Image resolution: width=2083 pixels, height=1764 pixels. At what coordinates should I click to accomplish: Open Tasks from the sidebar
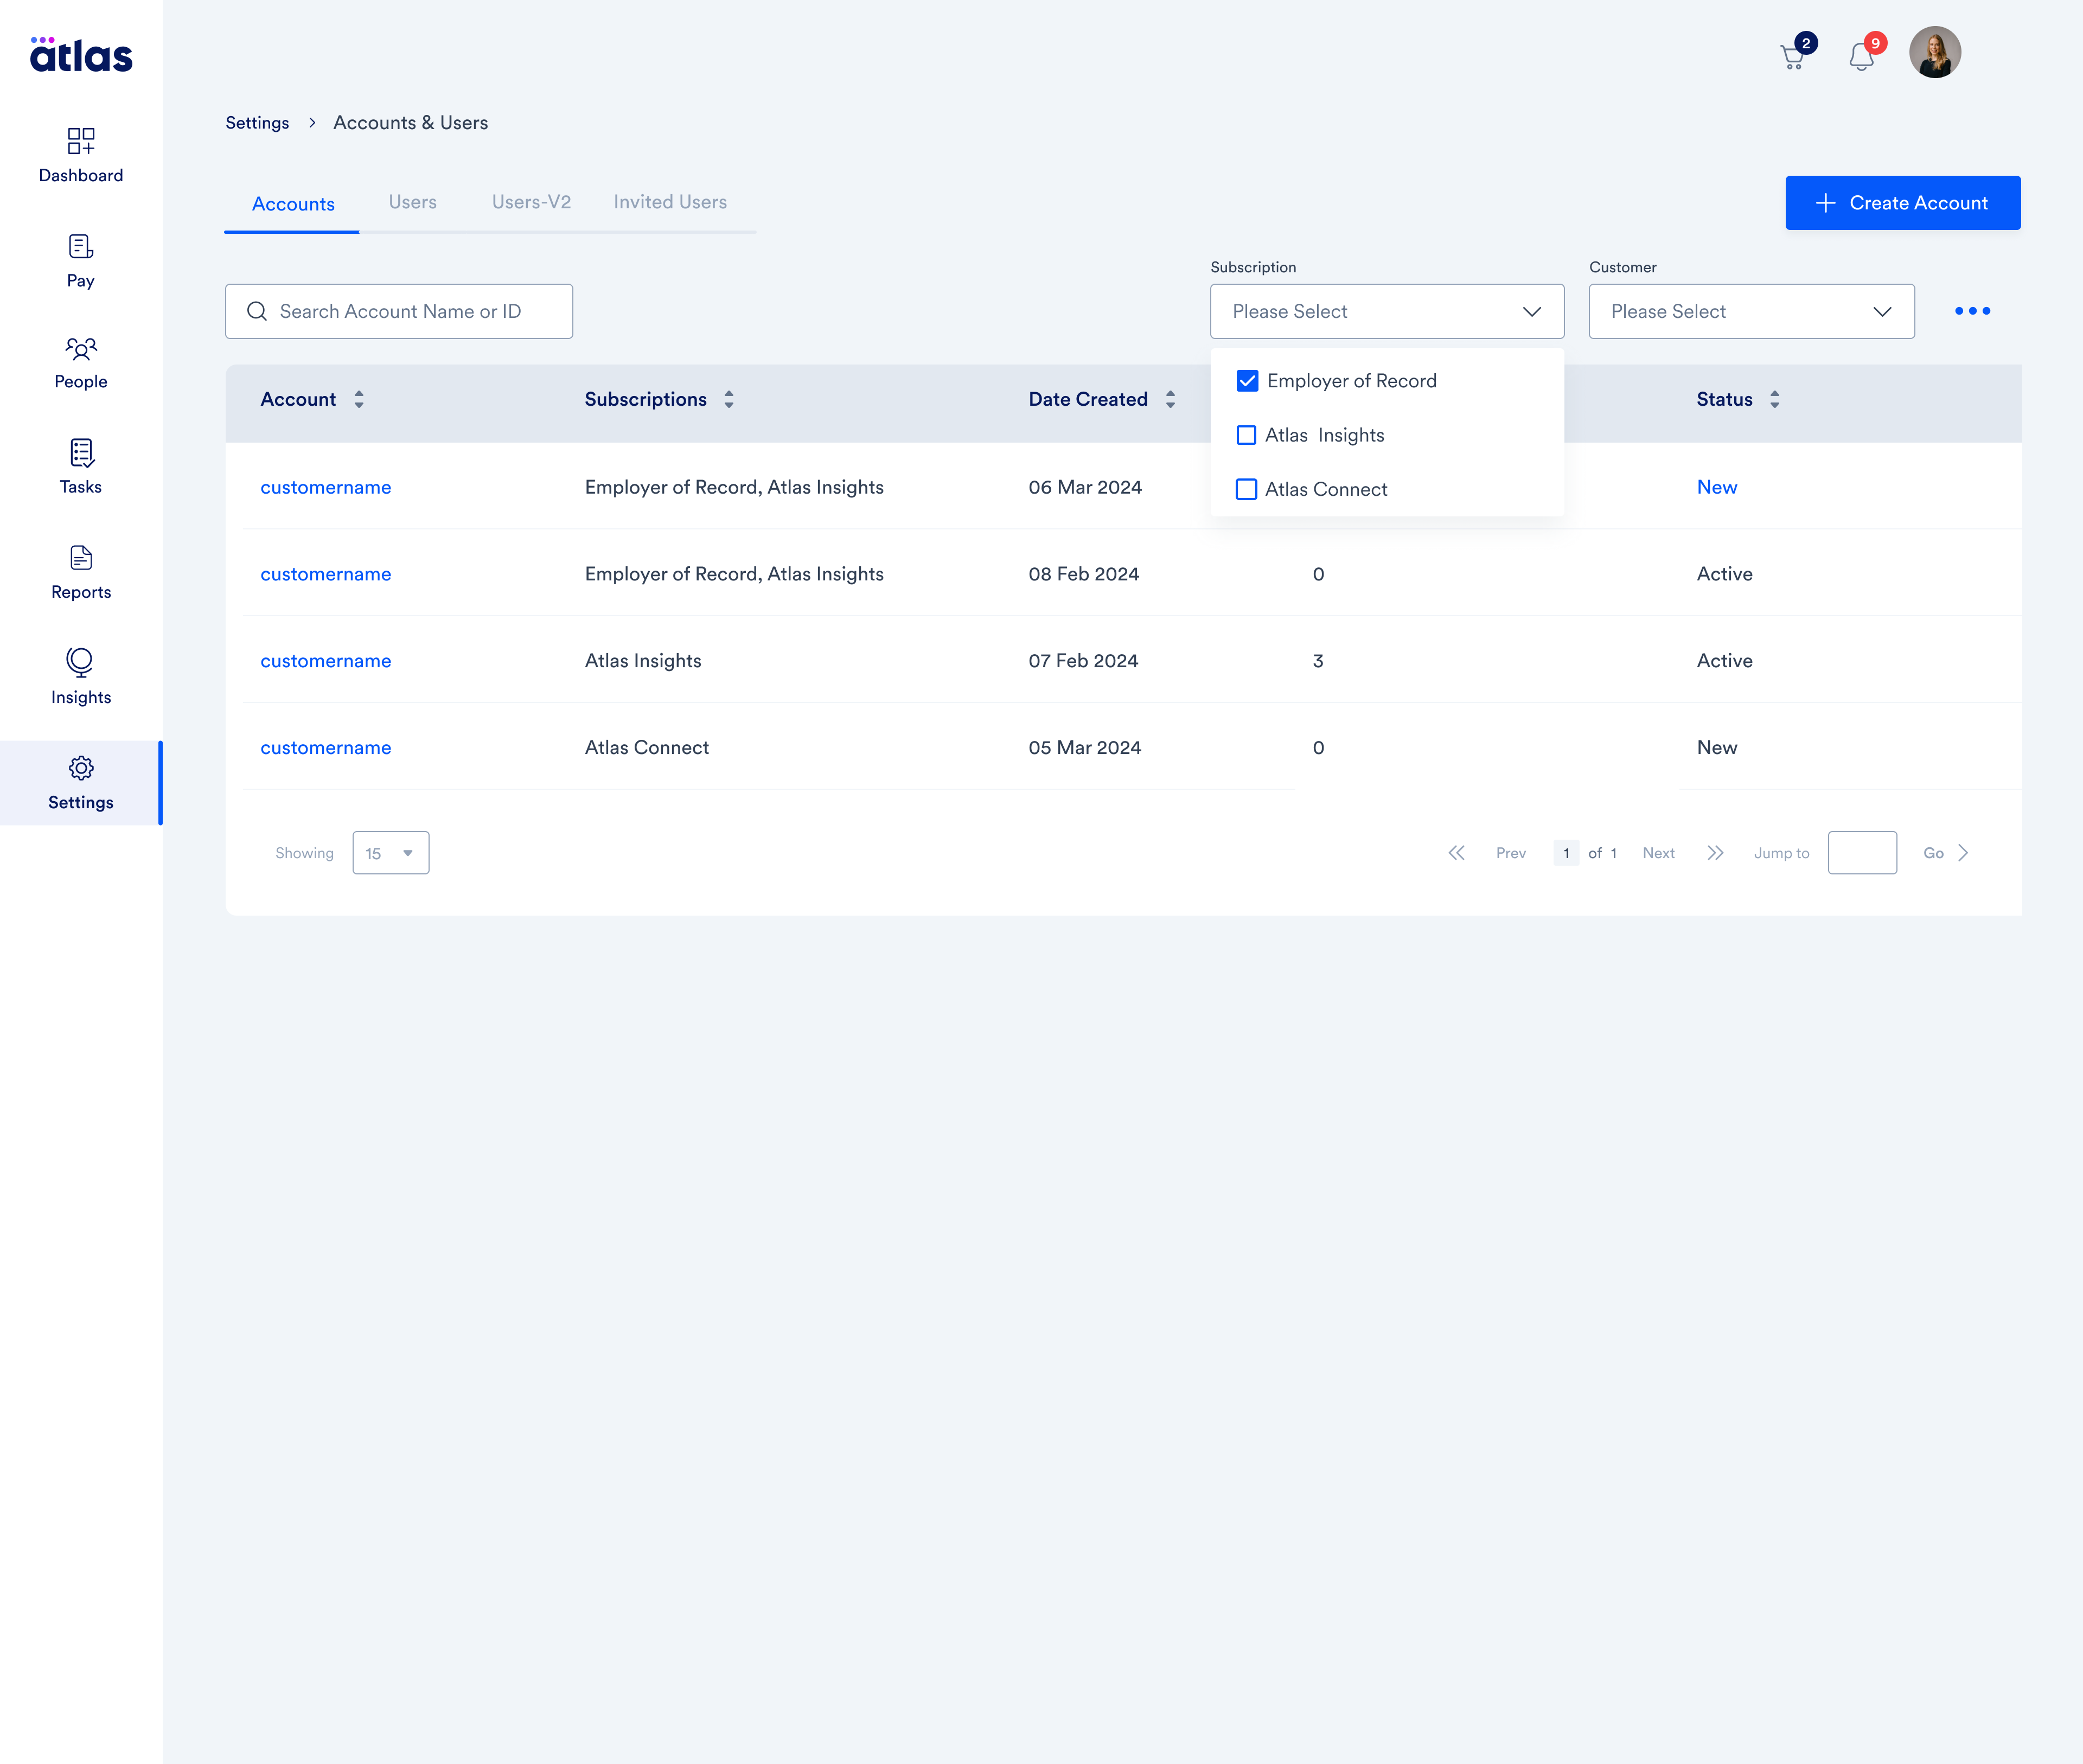(x=81, y=467)
